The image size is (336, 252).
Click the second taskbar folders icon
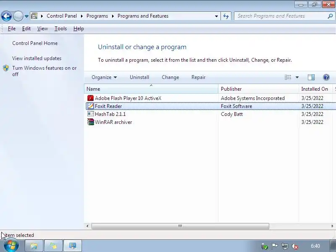click(x=53, y=246)
